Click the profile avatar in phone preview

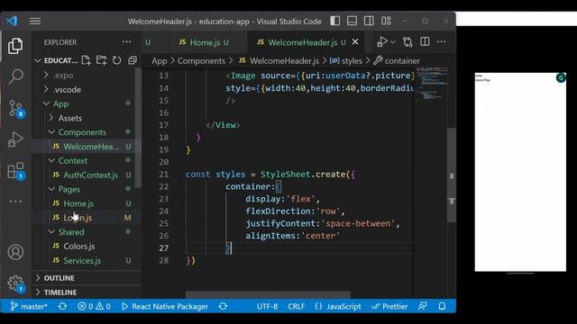click(x=561, y=77)
